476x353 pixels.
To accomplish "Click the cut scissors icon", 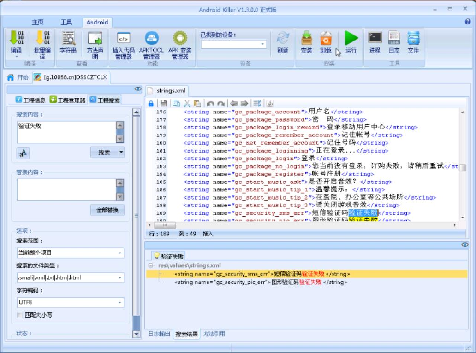I will tap(187, 103).
